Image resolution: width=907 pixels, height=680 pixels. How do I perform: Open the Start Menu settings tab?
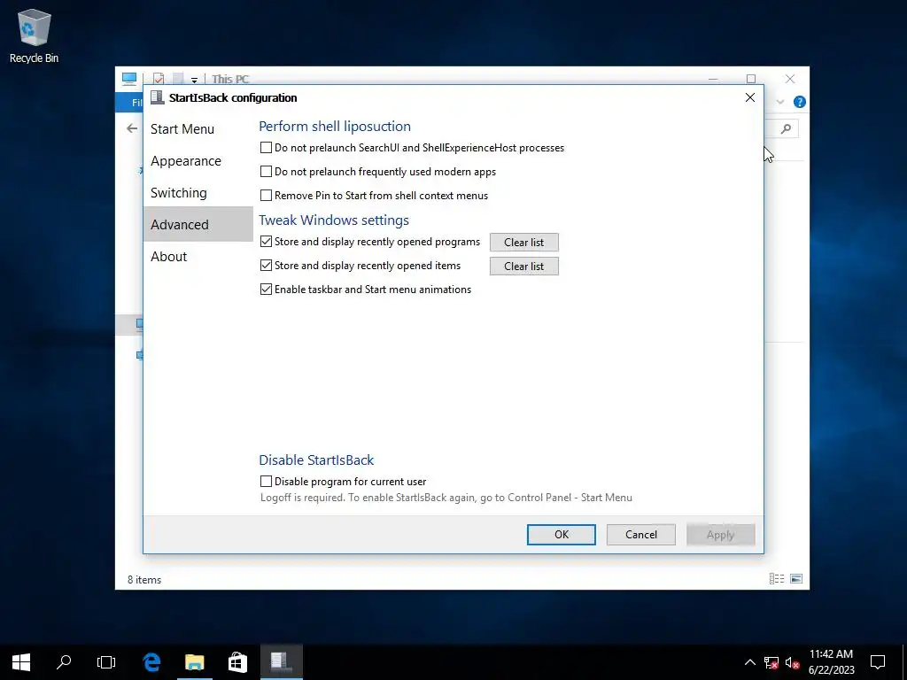[x=198, y=129]
